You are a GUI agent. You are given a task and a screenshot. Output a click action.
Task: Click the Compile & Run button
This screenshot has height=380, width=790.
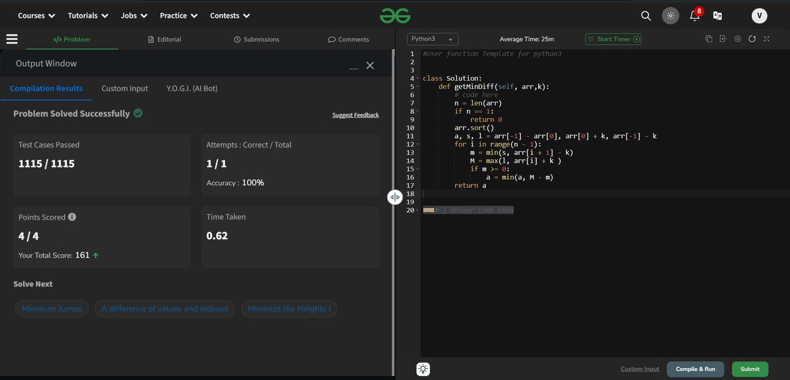coord(695,369)
